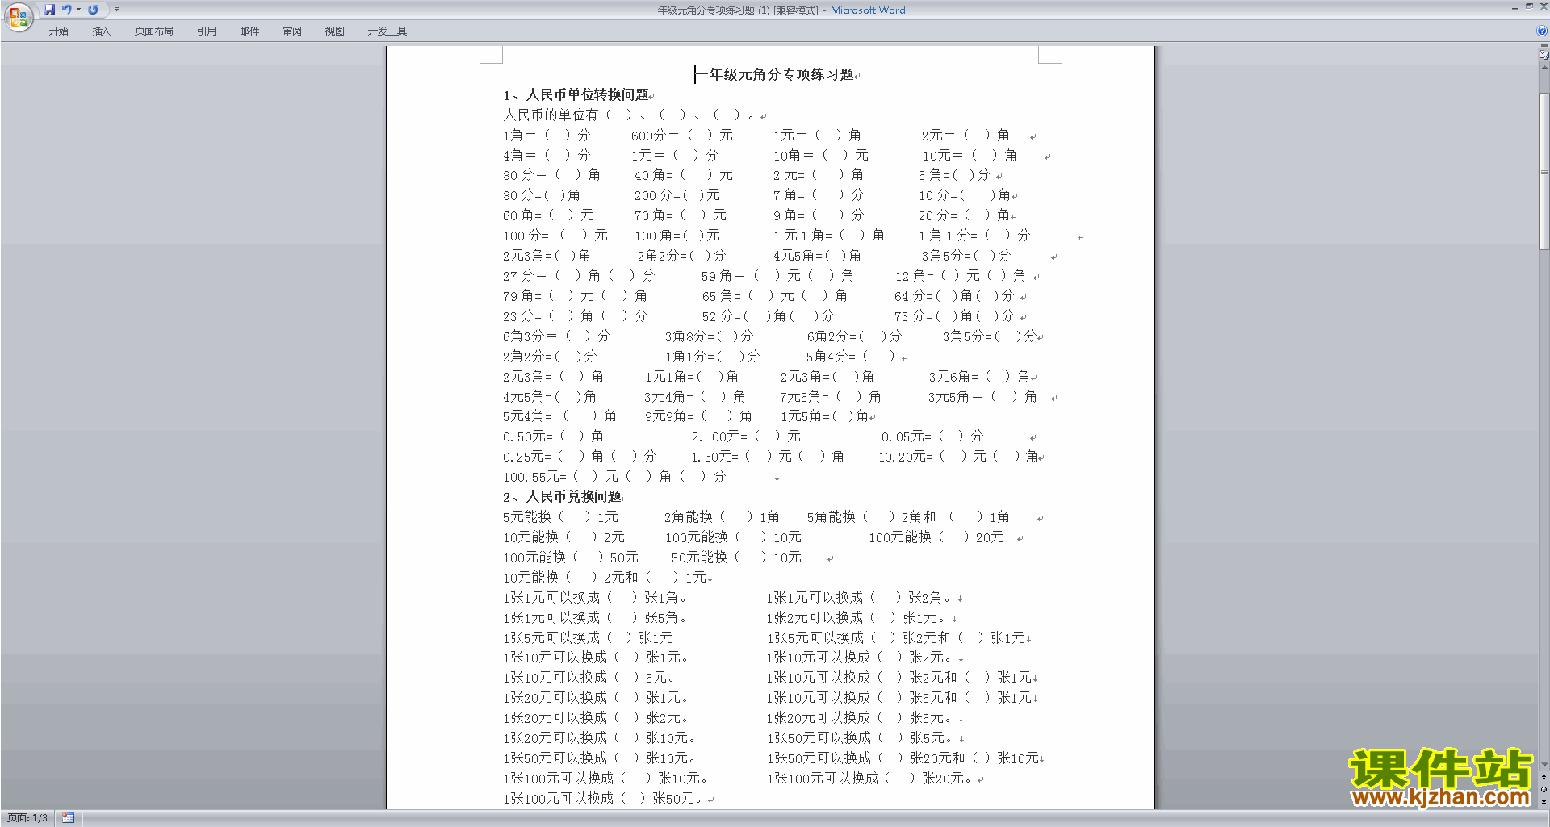Open the Select Browse Object circle button
1550x827 pixels.
click(x=1544, y=790)
